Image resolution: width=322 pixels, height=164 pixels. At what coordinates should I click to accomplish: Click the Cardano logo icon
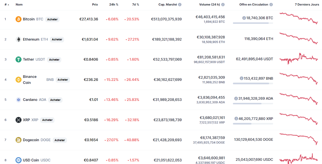click(x=19, y=100)
